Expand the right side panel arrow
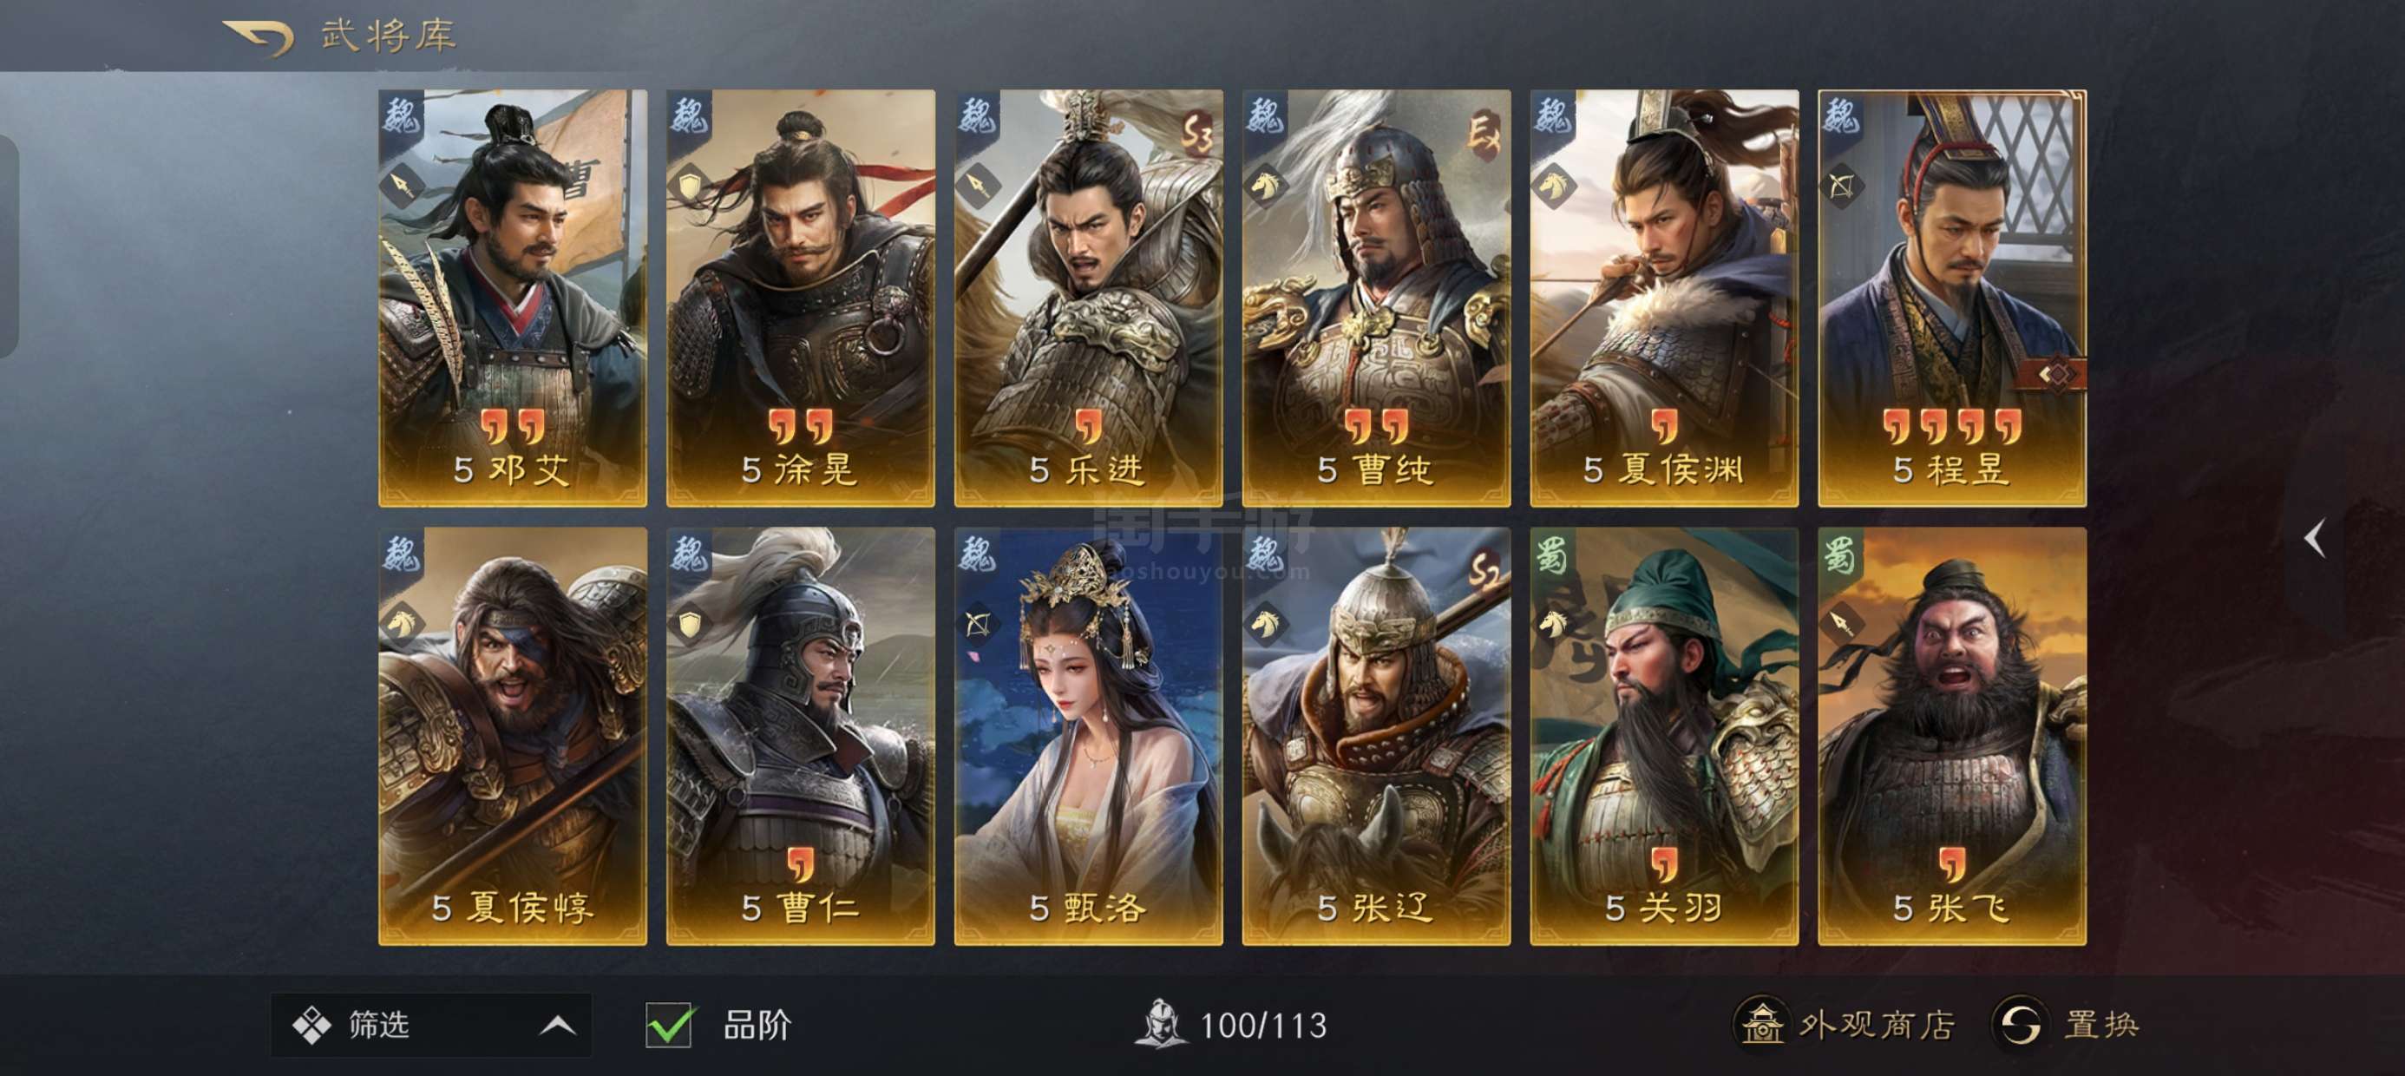Viewport: 2405px width, 1076px height. point(2315,539)
